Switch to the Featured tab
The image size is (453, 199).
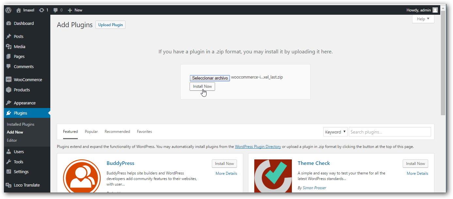(x=71, y=132)
